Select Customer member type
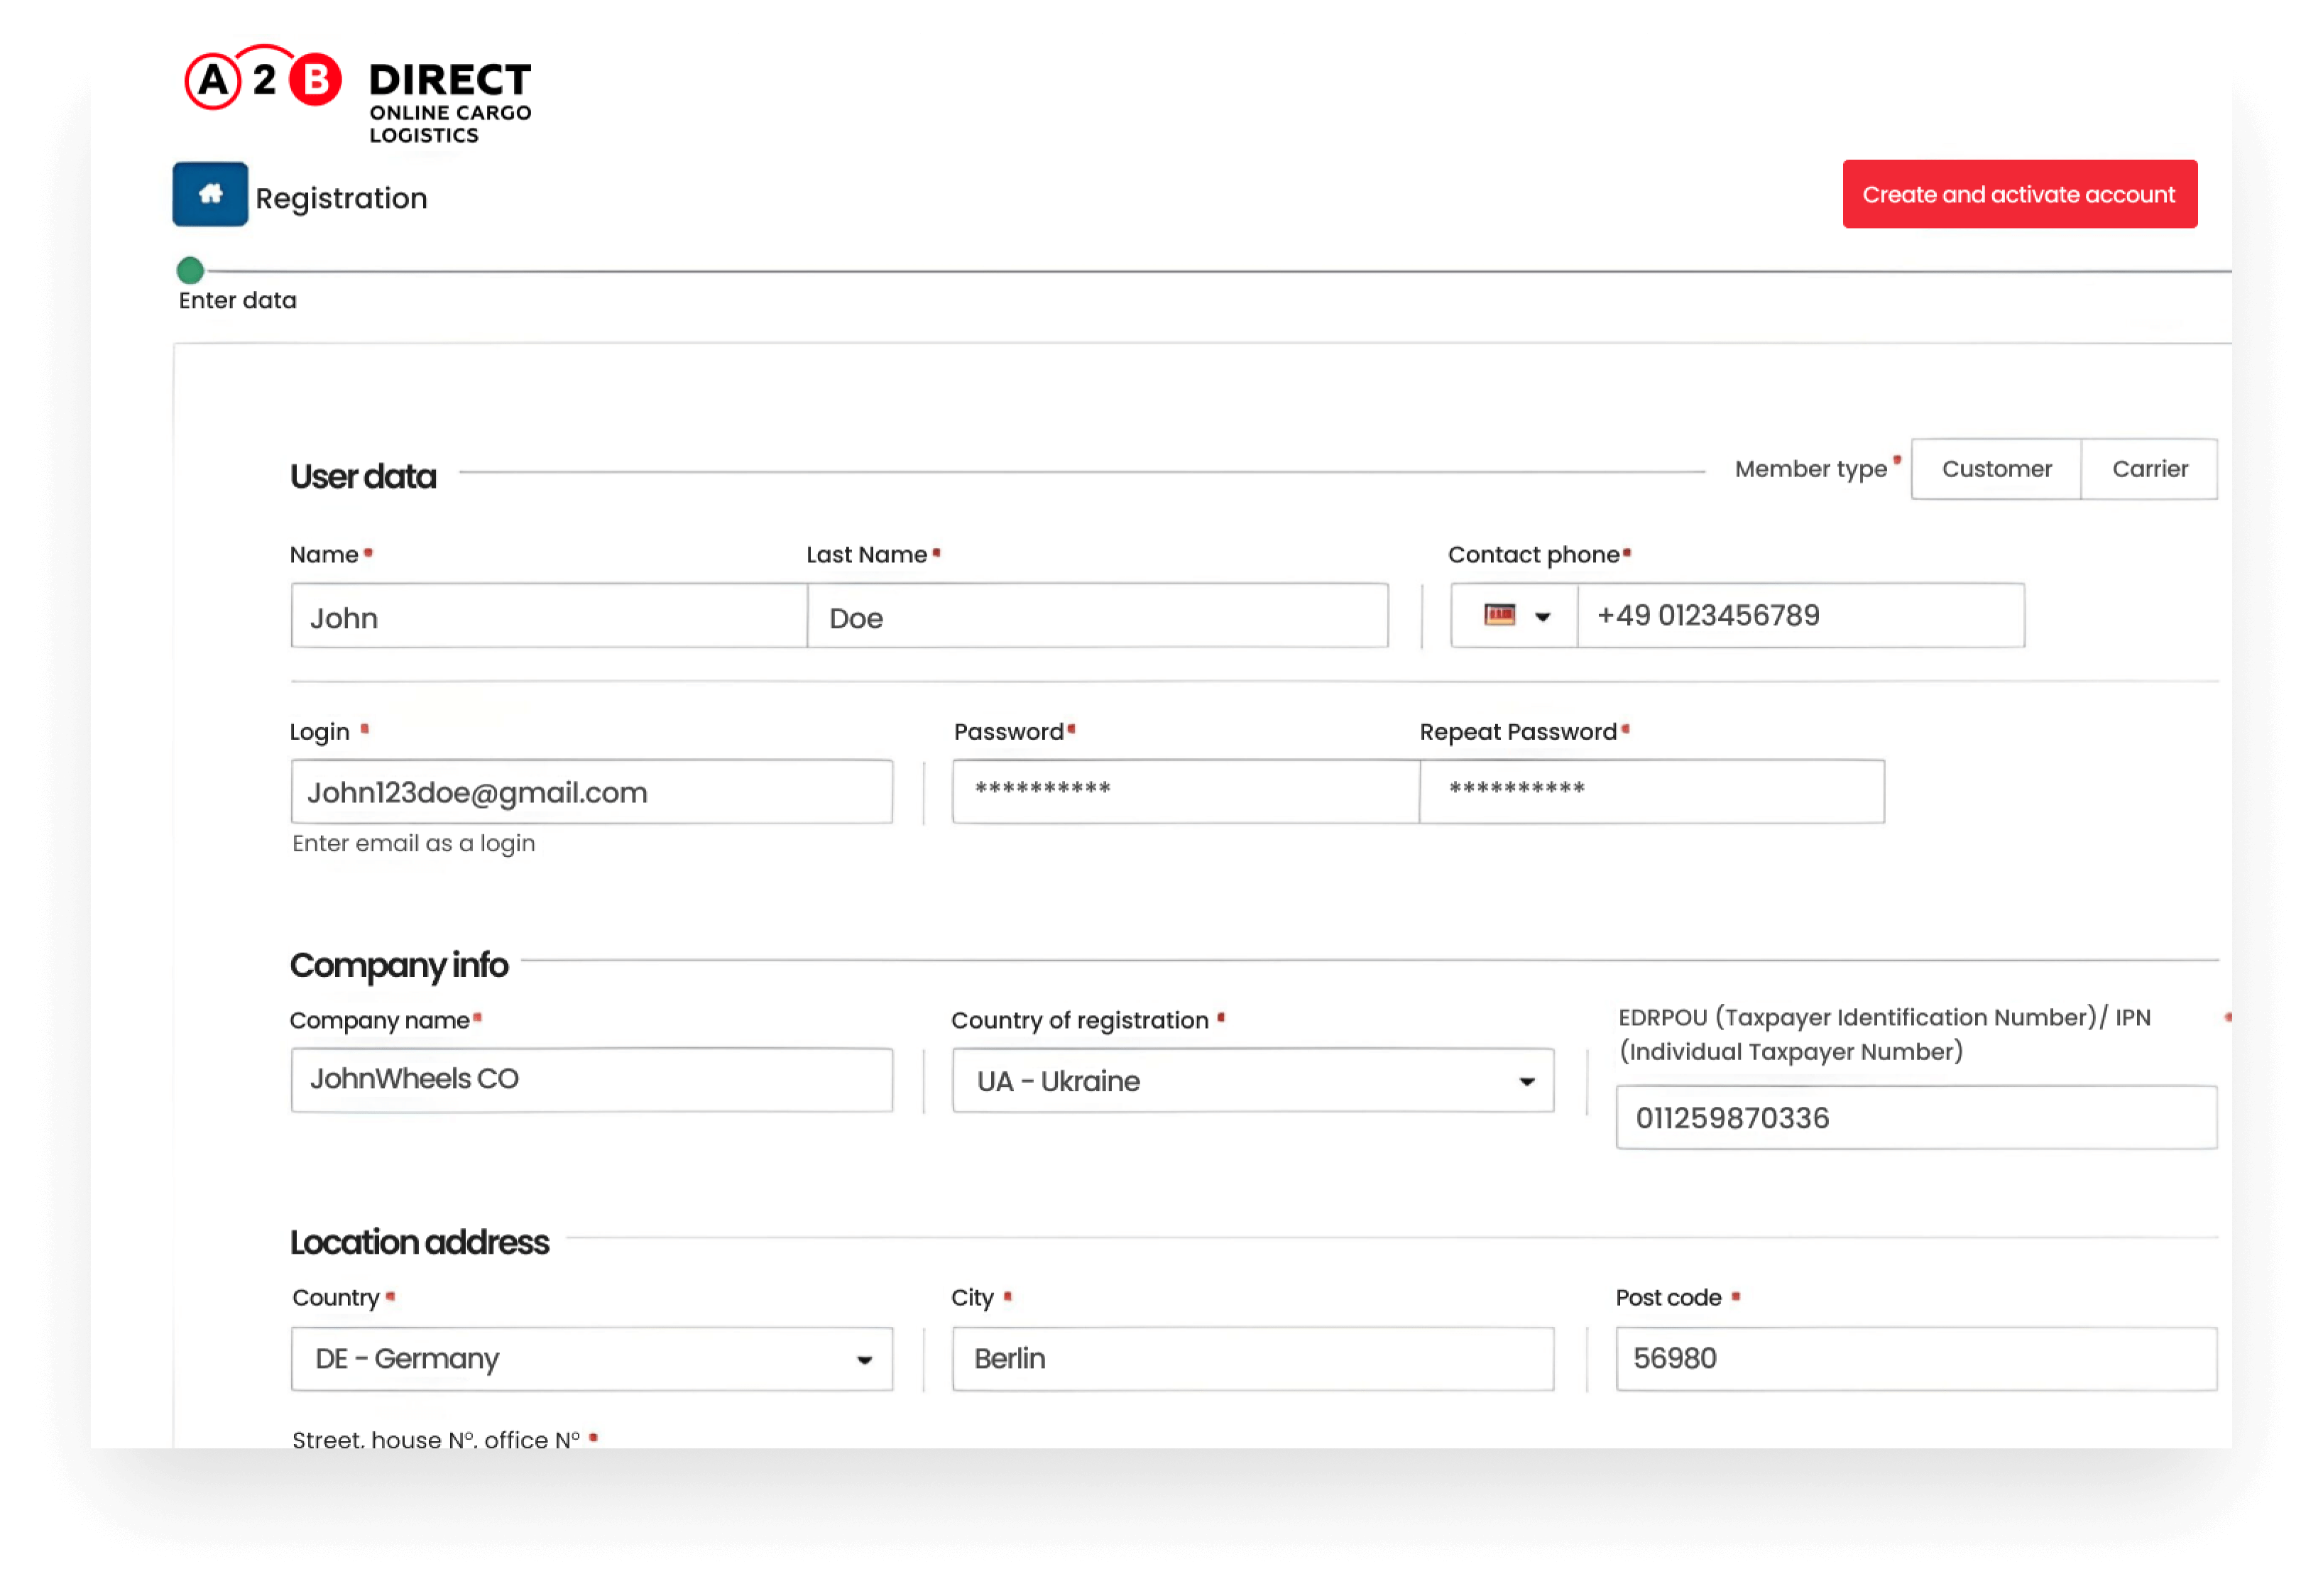Image resolution: width=2323 pixels, height=1596 pixels. tap(1996, 469)
